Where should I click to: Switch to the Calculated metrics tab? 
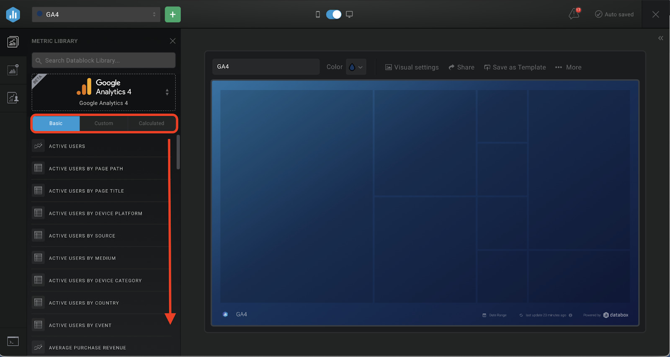tap(152, 123)
